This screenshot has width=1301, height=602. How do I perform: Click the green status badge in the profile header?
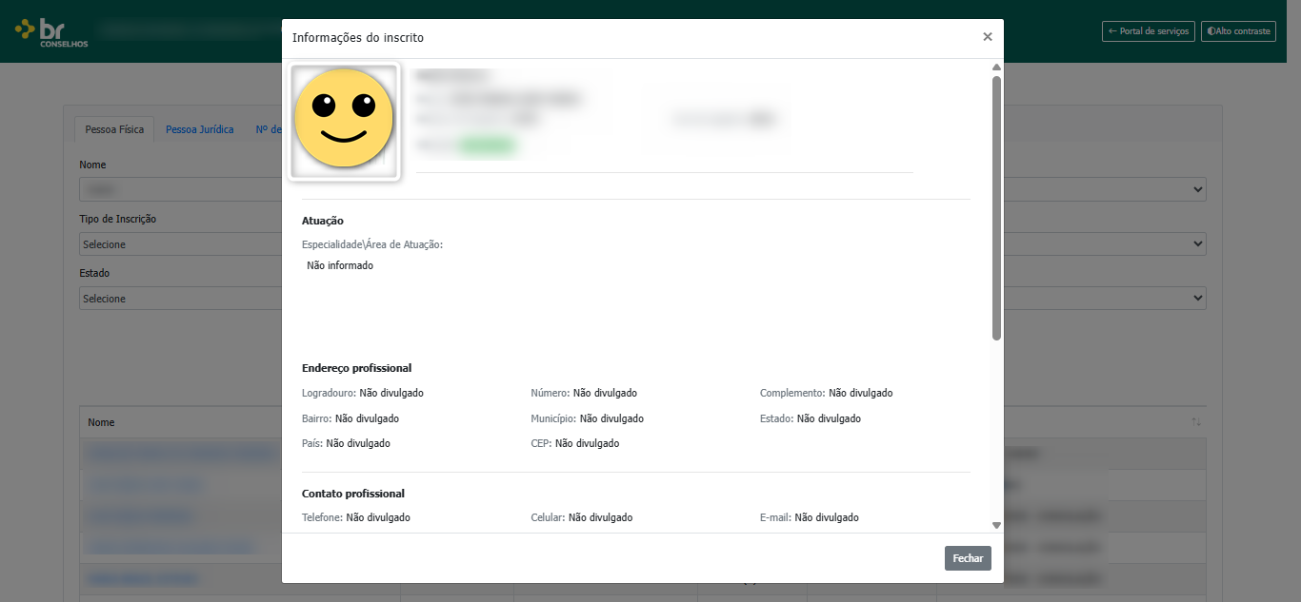[487, 146]
